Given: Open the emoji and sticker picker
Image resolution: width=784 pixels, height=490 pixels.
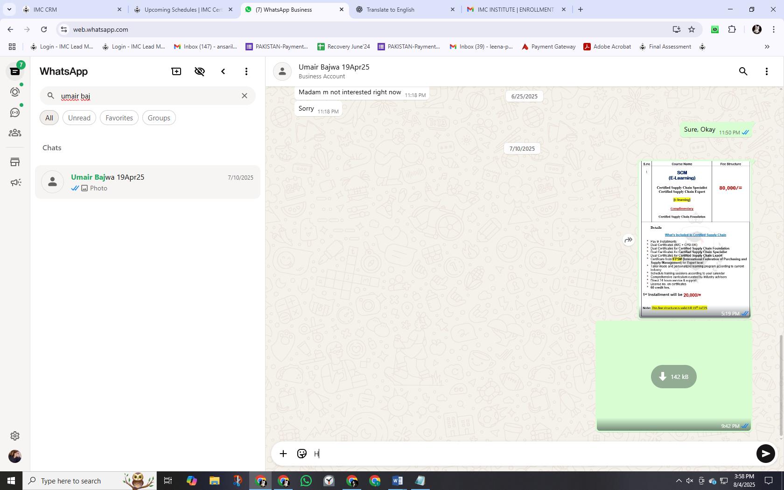Looking at the screenshot, I should click(x=302, y=454).
